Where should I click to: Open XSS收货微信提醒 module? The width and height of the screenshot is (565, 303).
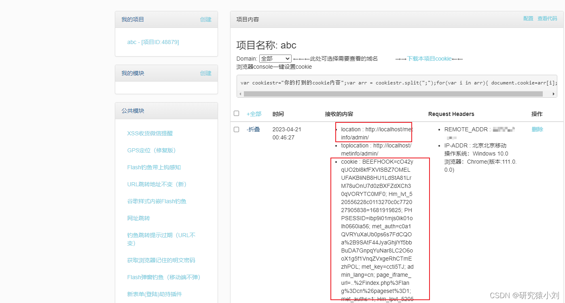(x=150, y=133)
